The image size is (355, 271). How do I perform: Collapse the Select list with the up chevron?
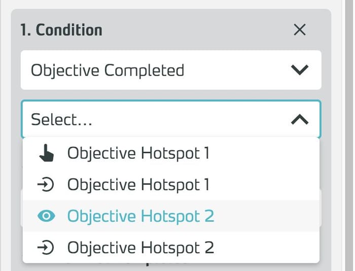click(300, 120)
